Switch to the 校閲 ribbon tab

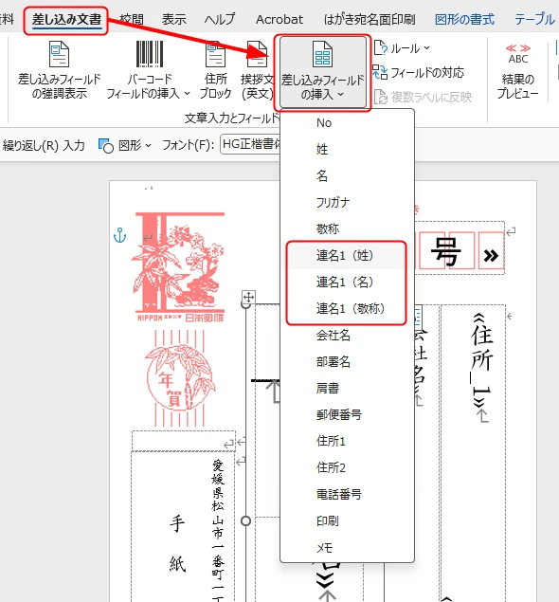coord(132,19)
